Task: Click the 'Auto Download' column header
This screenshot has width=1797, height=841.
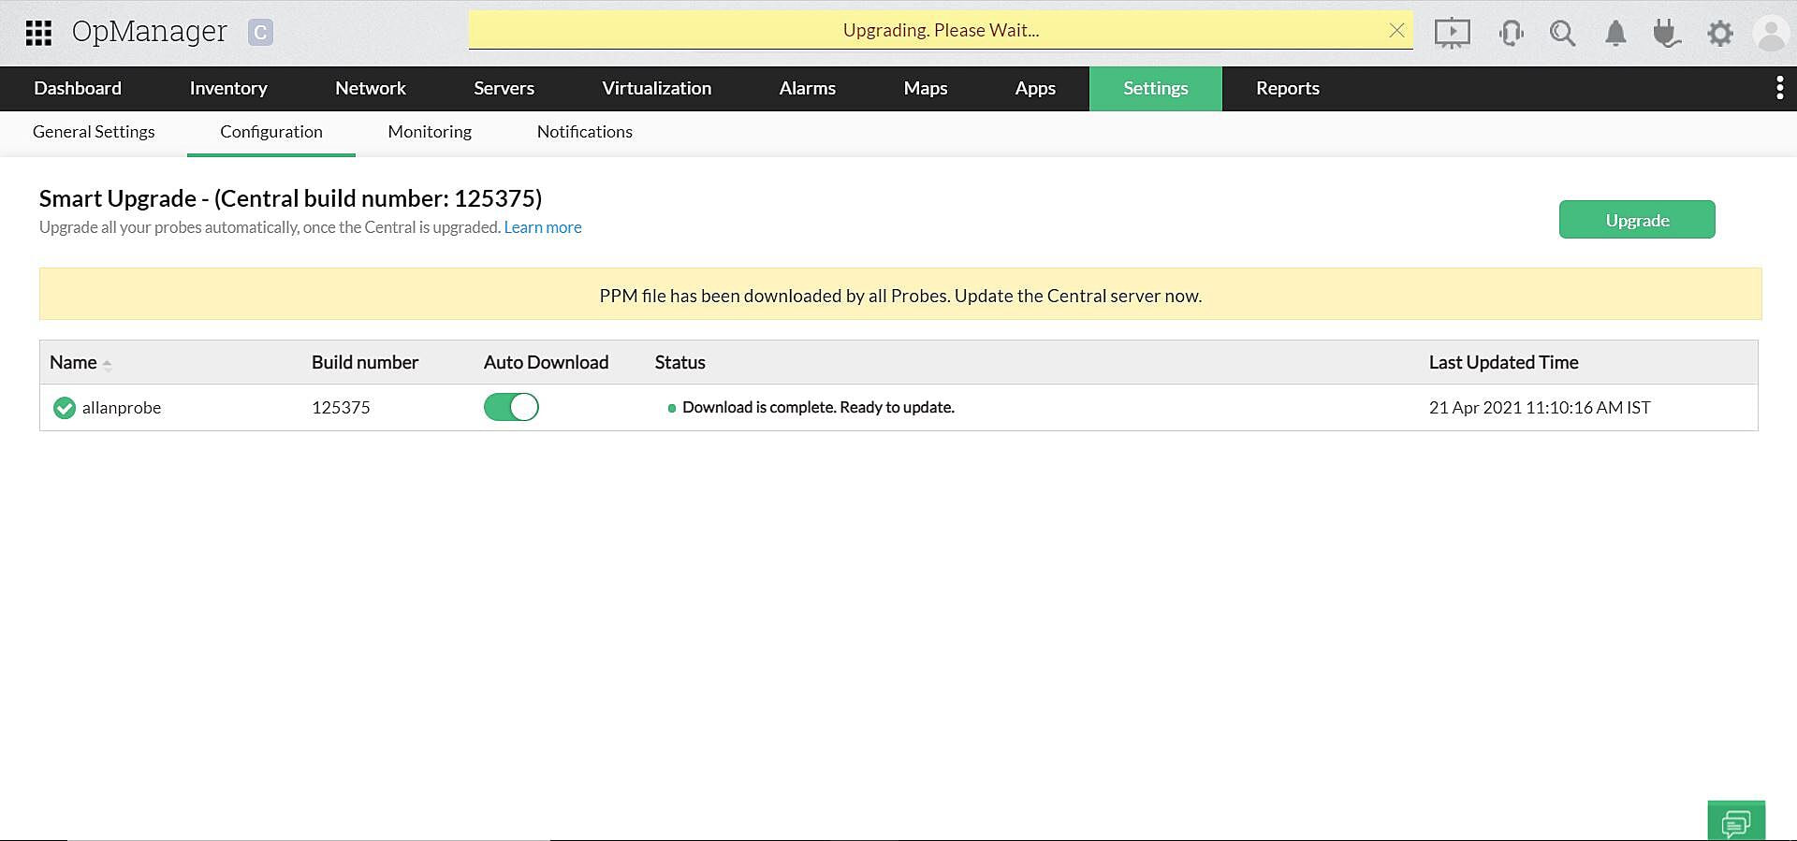Action: pyautogui.click(x=546, y=363)
